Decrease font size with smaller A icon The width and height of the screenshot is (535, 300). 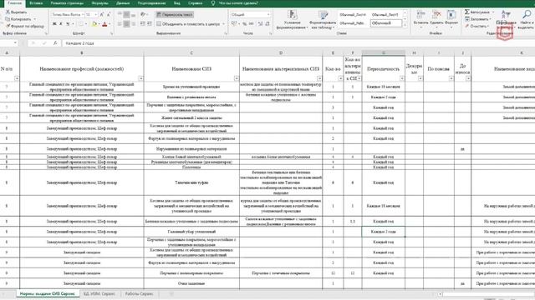tap(109, 15)
